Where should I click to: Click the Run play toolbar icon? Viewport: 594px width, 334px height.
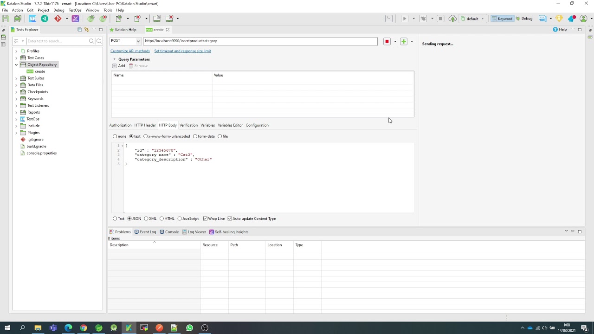pos(405,19)
